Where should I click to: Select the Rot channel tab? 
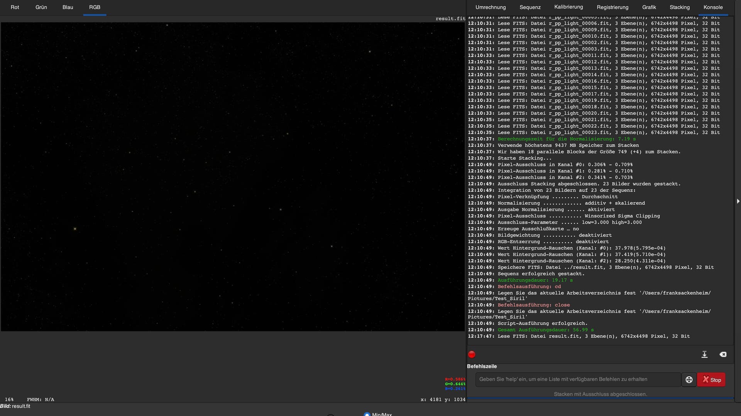pyautogui.click(x=14, y=8)
